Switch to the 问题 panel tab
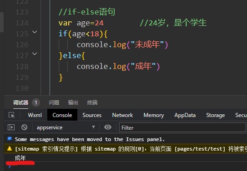Viewport: 247px width, 171px height. [54, 103]
